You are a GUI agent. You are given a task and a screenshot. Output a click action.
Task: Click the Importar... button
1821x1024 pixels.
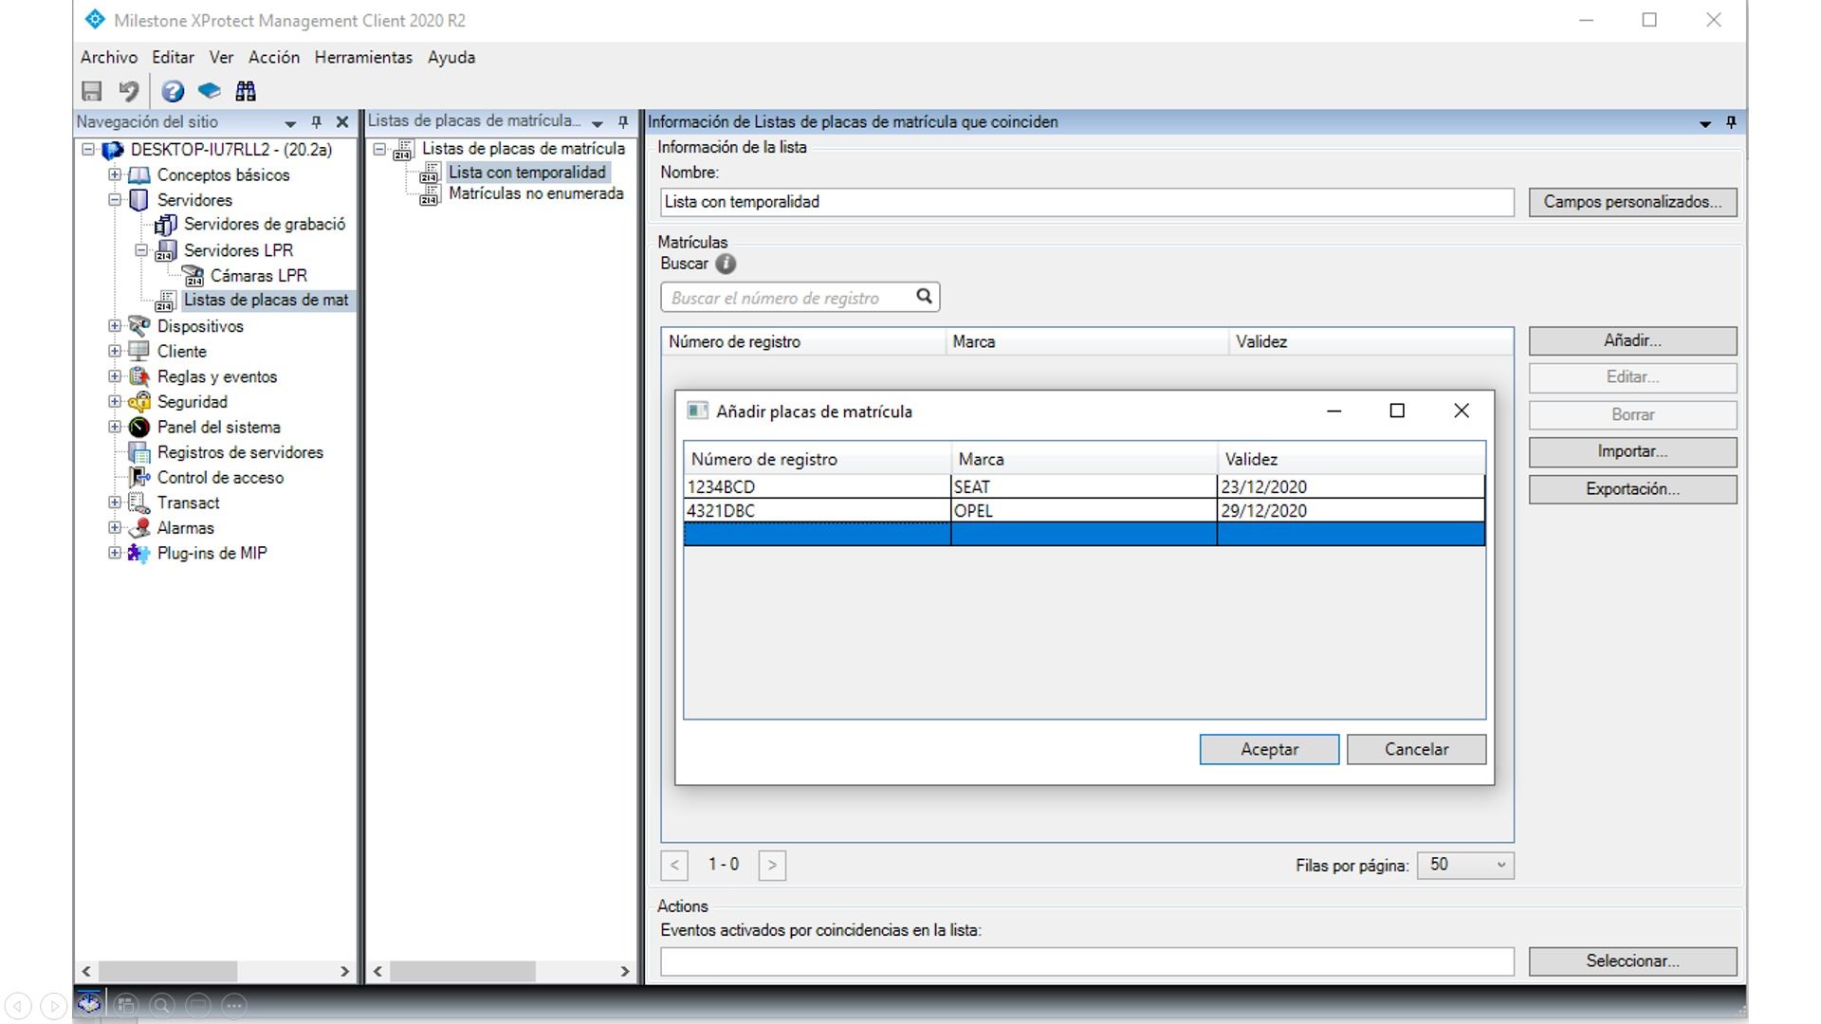[1632, 452]
